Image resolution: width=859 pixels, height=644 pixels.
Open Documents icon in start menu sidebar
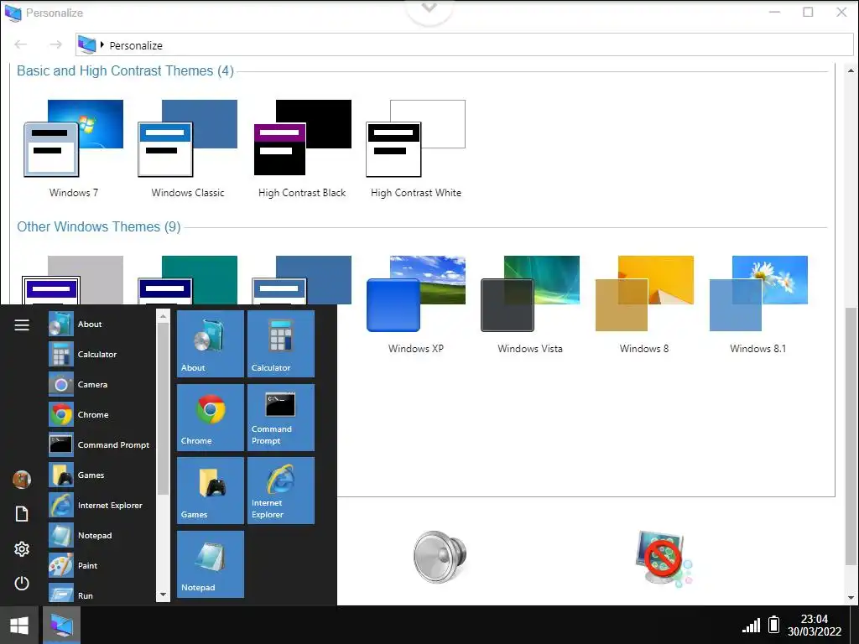(x=22, y=514)
